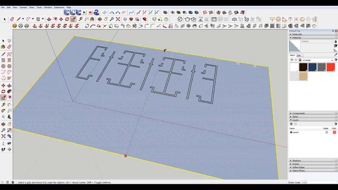
Task: Activate the Protractor tool in left palette
Action: pos(3,111)
